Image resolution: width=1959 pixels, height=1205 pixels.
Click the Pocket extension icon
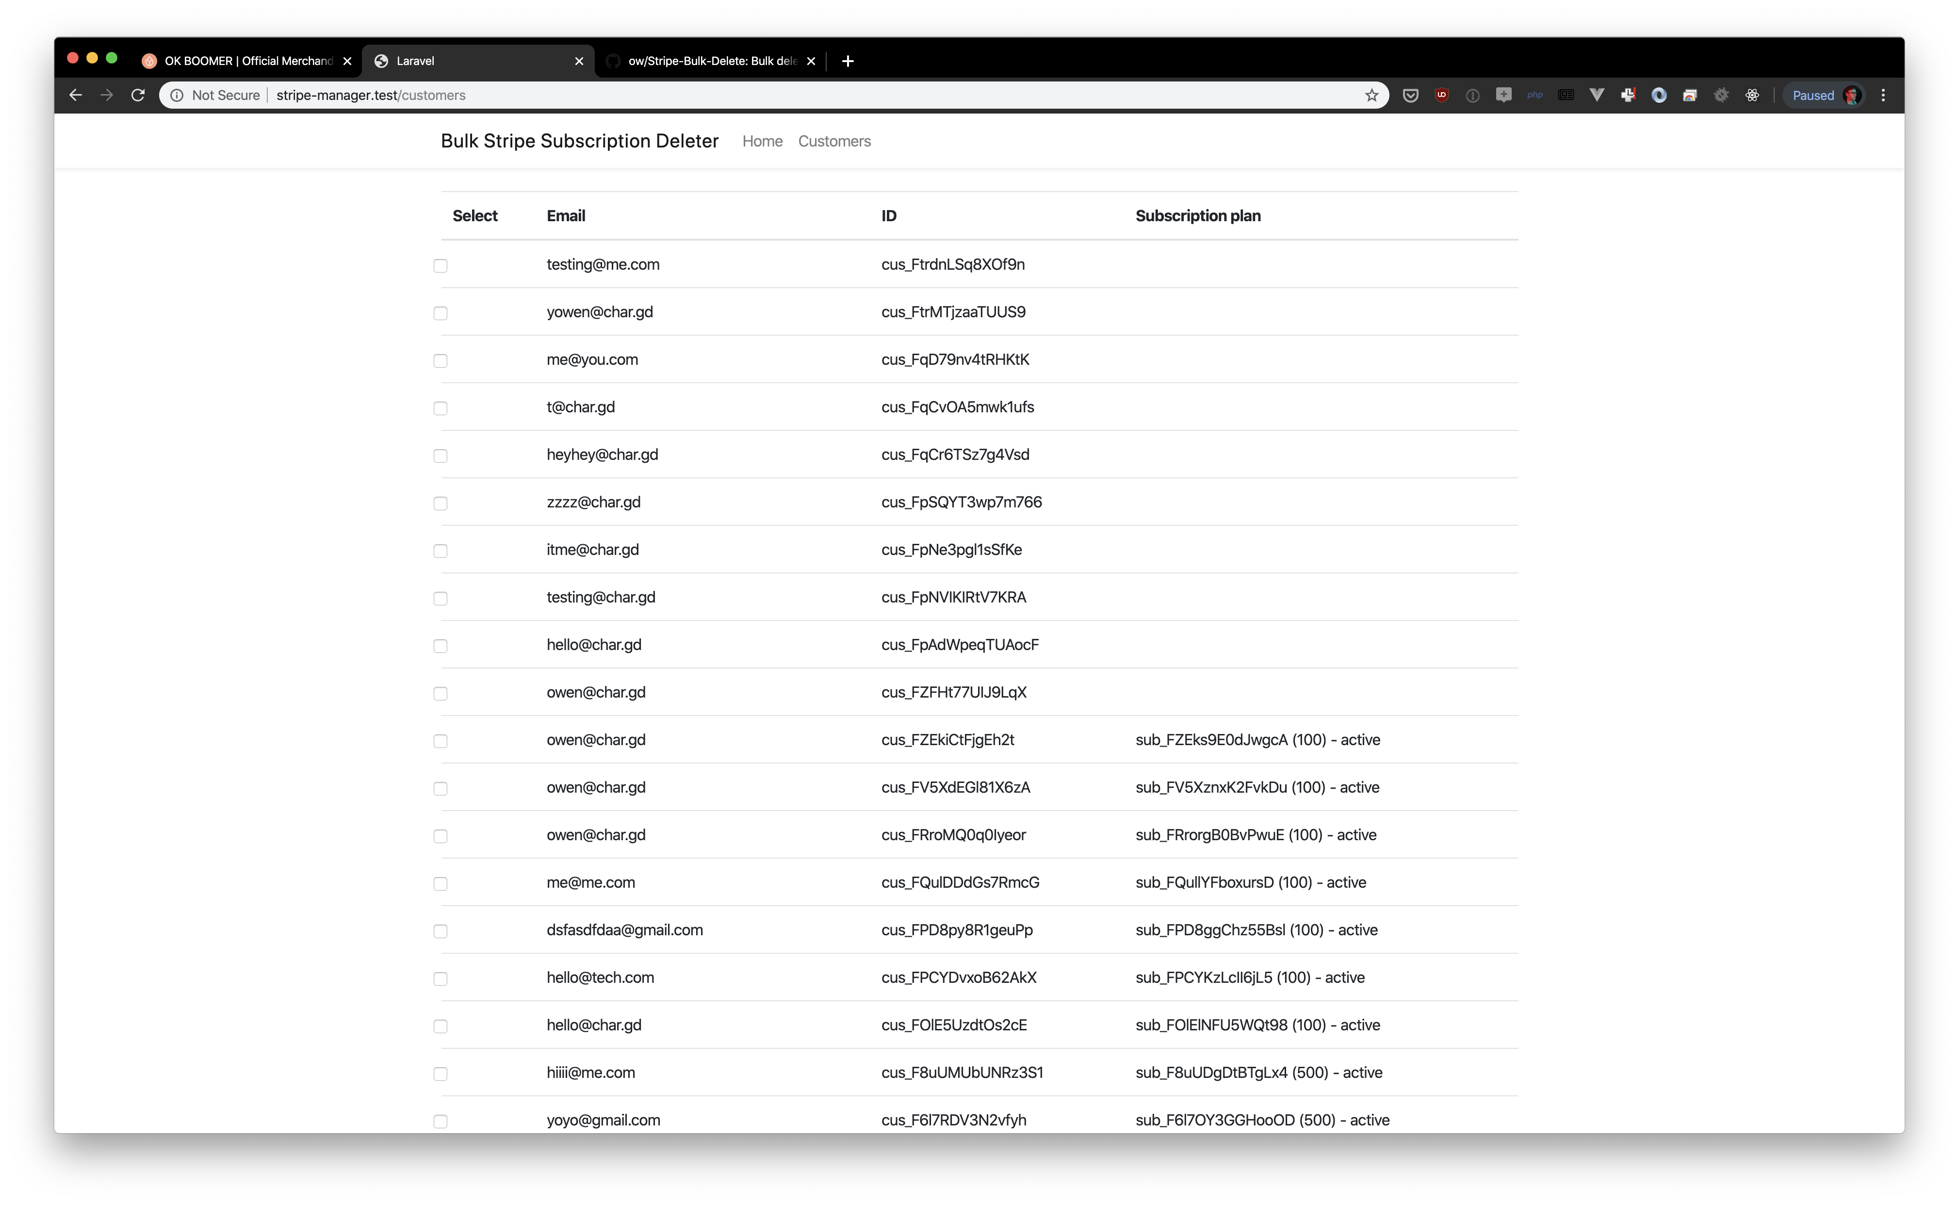1410,96
